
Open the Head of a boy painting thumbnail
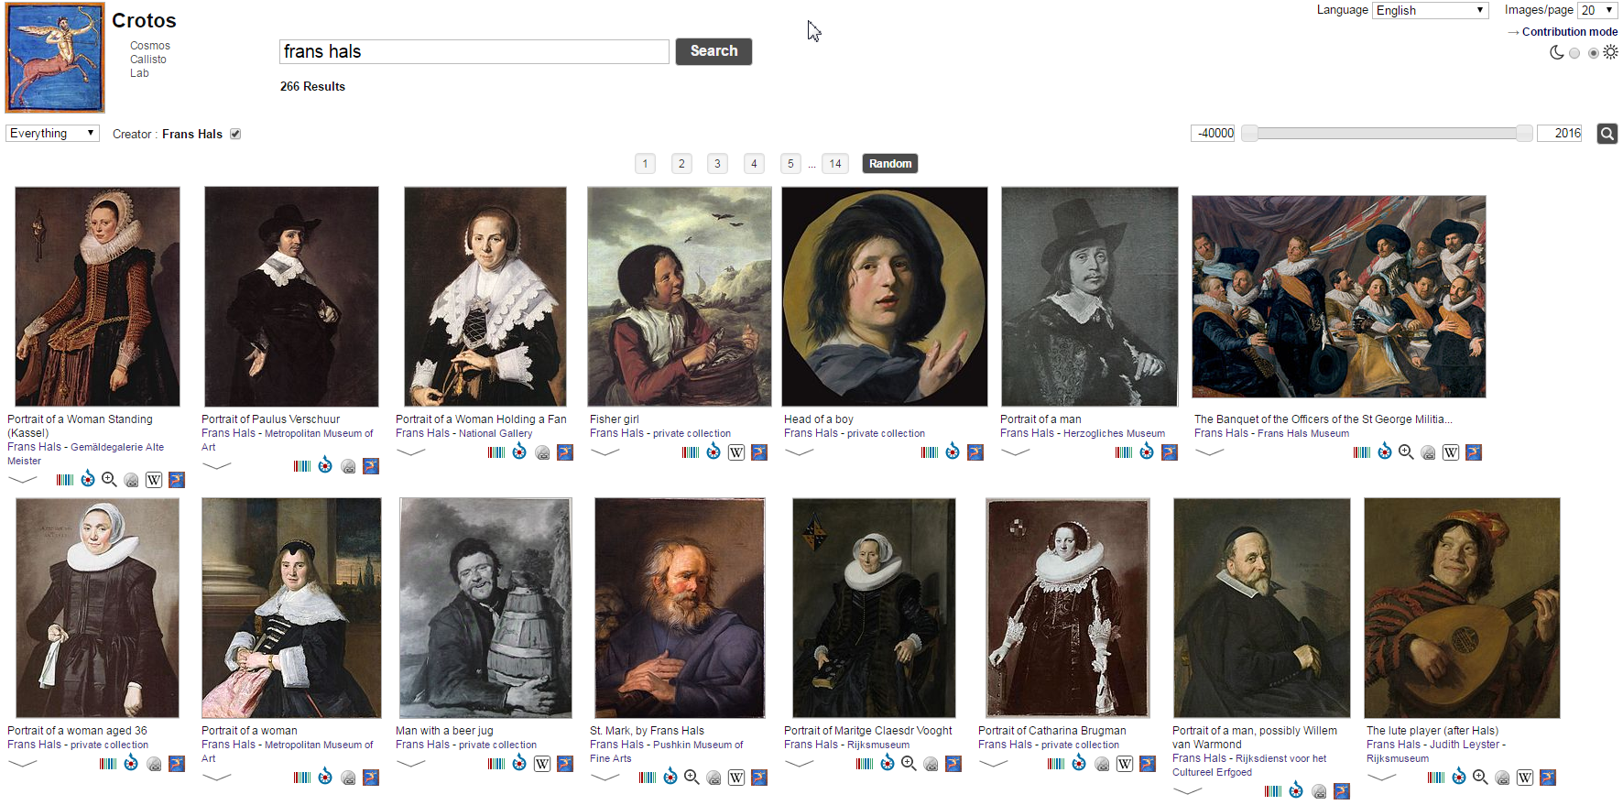click(885, 297)
